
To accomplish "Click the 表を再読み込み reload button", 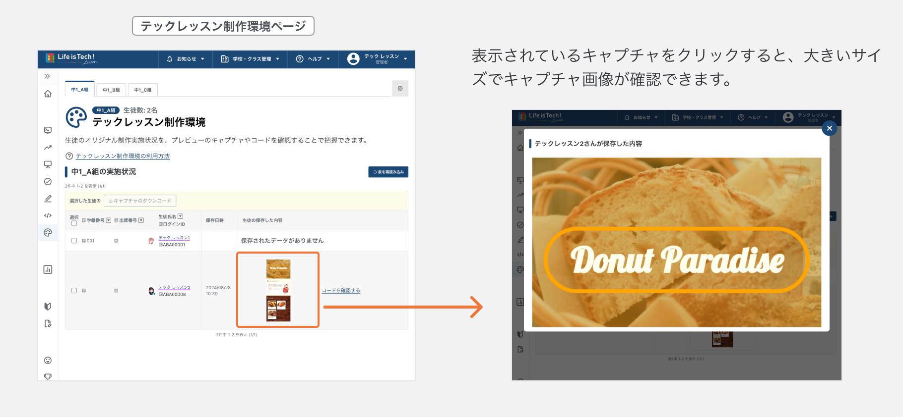I will coord(388,172).
